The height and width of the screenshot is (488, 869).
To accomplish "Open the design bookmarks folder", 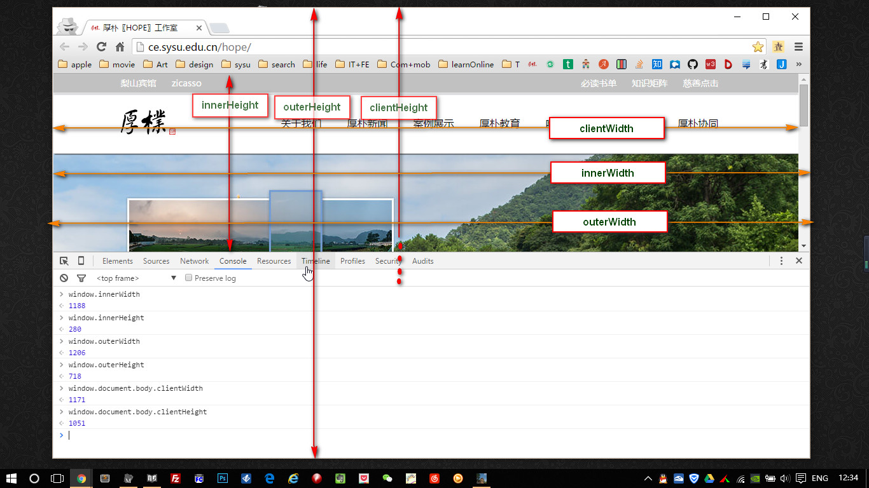I will tap(195, 64).
